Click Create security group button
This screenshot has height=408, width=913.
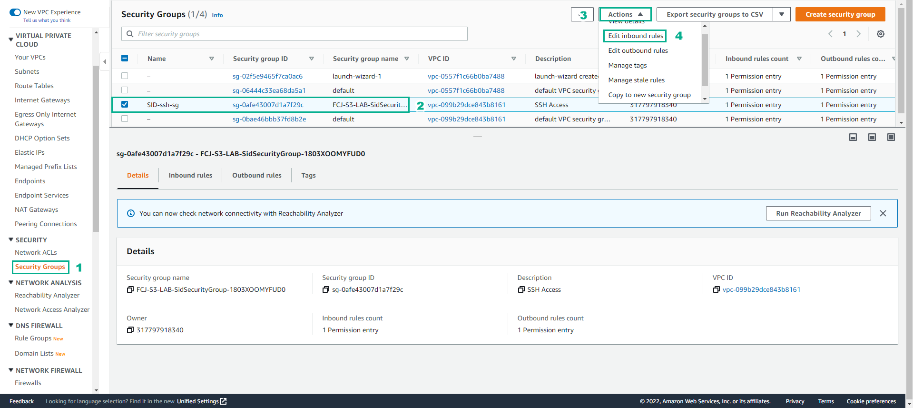pos(840,14)
